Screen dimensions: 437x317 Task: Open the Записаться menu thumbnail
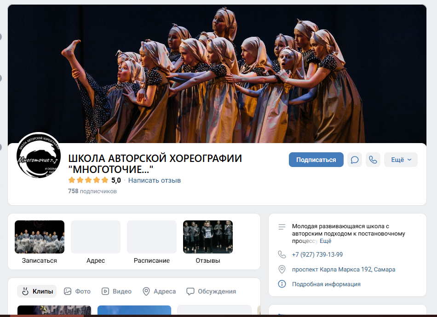tap(40, 237)
